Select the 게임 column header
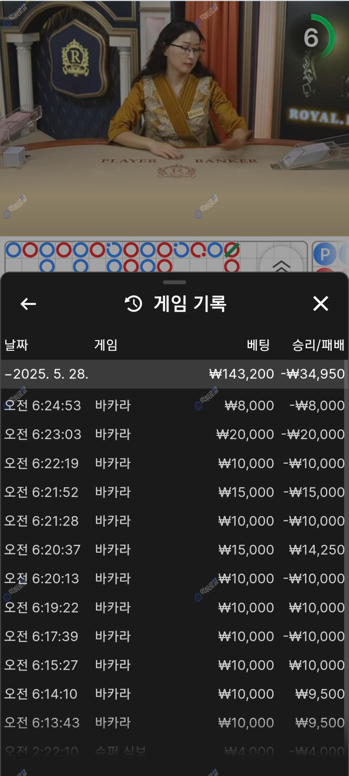 click(106, 345)
